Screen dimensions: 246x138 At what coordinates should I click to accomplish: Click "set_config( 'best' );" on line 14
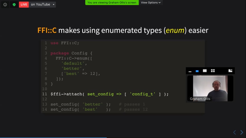pyautogui.click(x=81, y=110)
